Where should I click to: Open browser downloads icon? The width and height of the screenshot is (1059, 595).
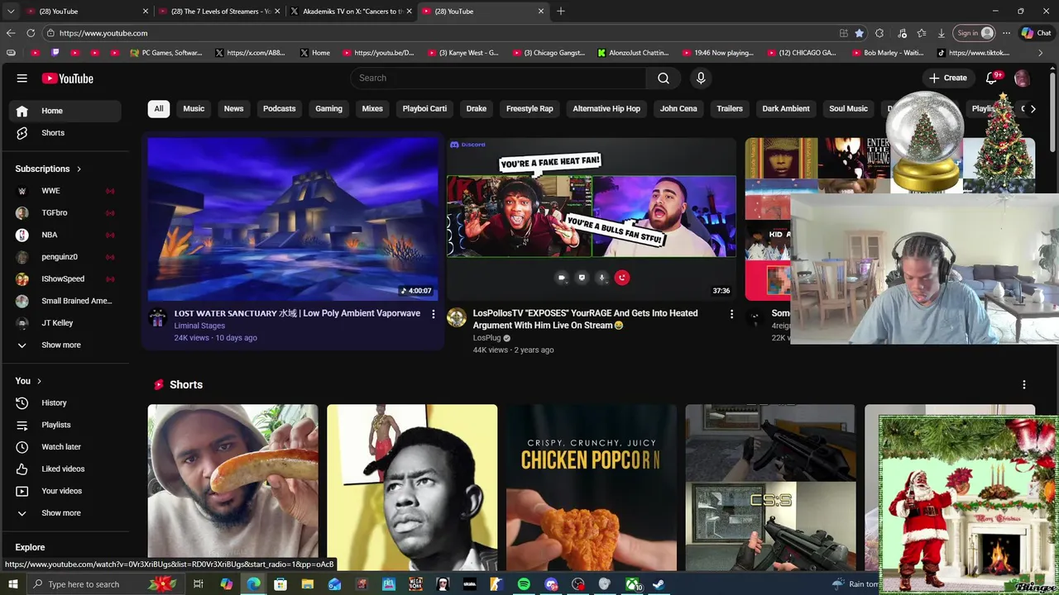pyautogui.click(x=942, y=33)
